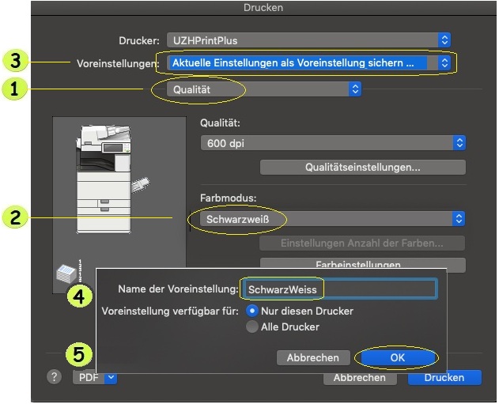
Task: Click the Qualitätseinstellungen... button
Action: (362, 168)
